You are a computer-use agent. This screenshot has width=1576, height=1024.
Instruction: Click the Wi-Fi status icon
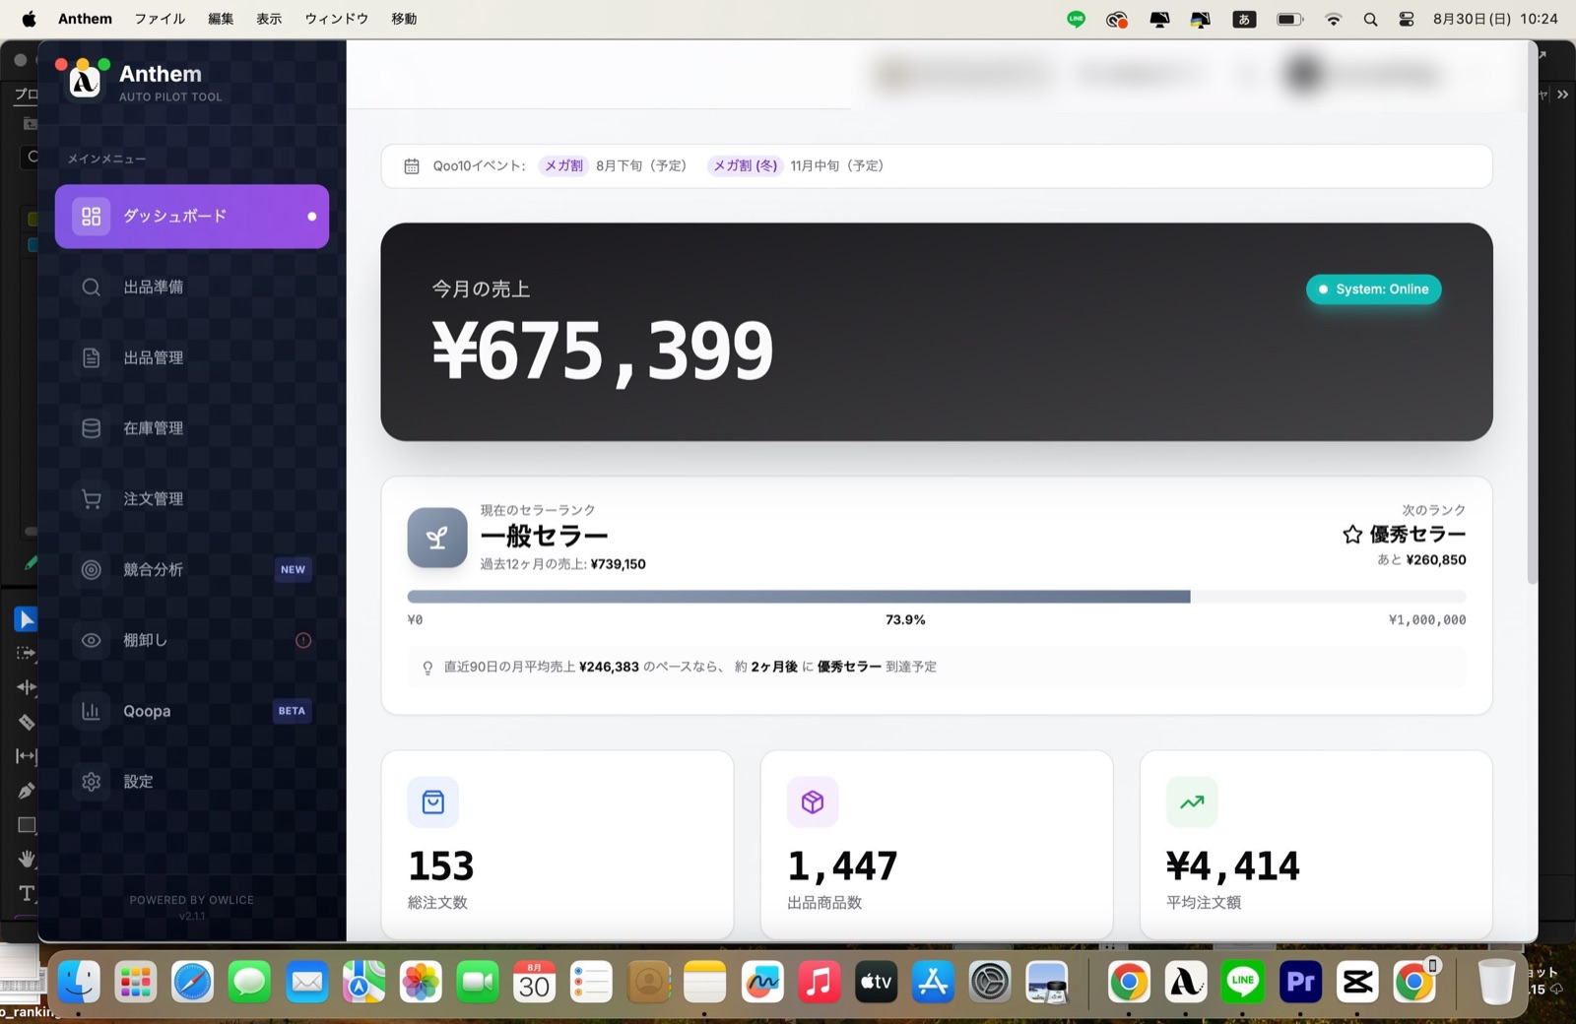[x=1334, y=20]
